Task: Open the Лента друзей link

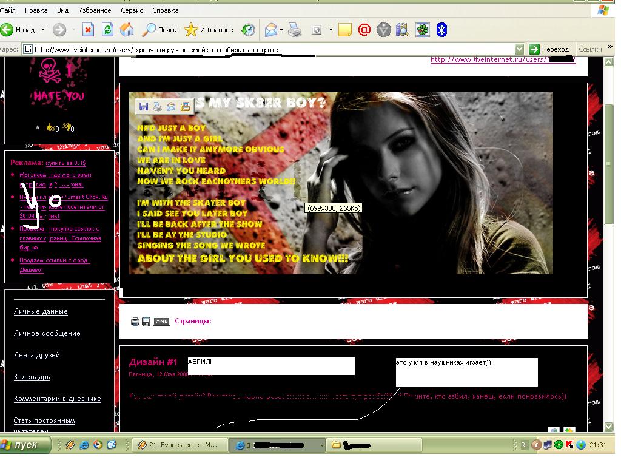Action: pos(37,355)
